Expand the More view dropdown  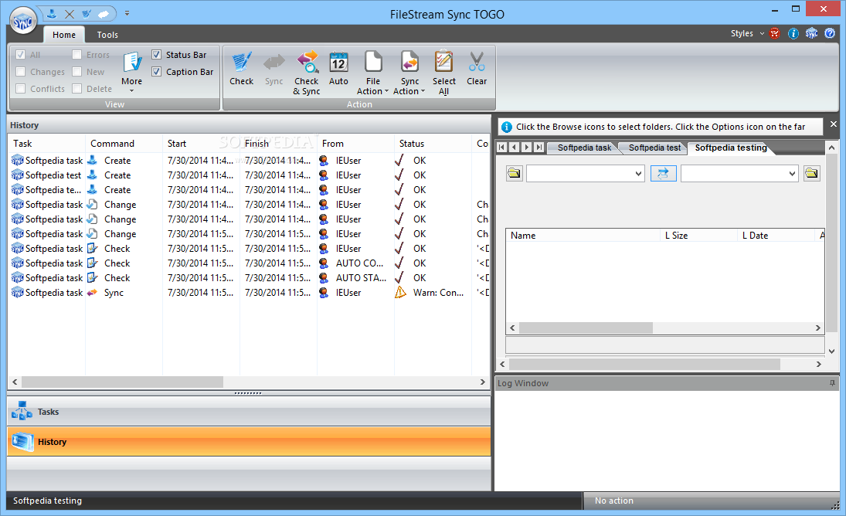click(131, 73)
